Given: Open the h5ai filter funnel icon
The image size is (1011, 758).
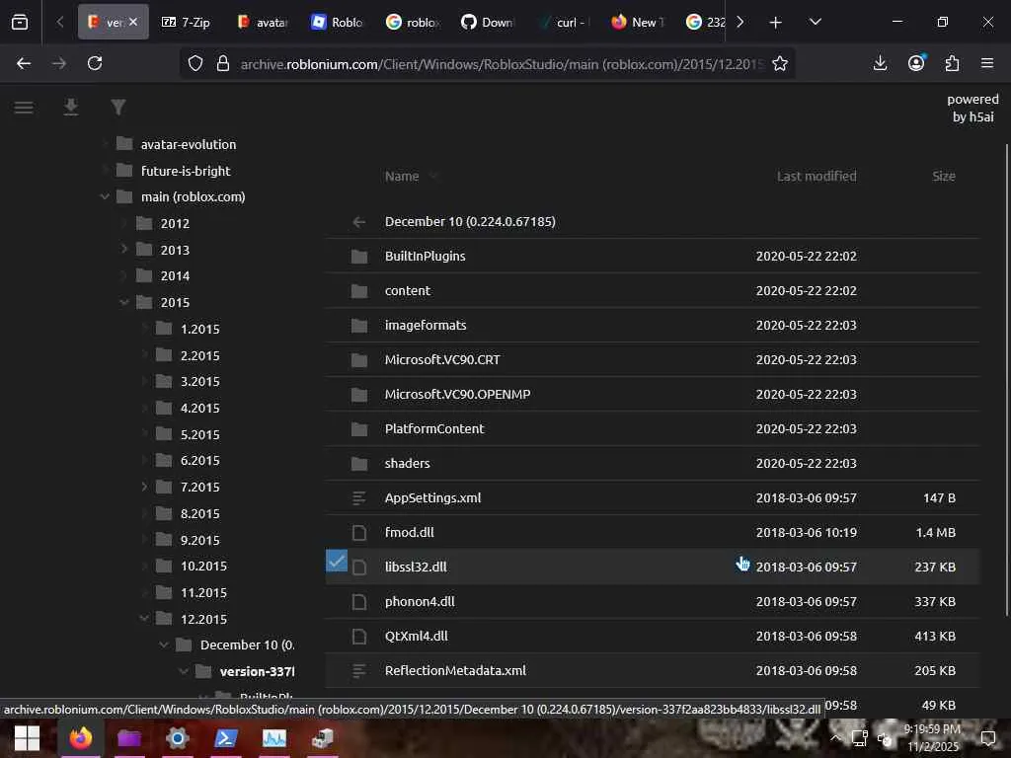Looking at the screenshot, I should (118, 107).
